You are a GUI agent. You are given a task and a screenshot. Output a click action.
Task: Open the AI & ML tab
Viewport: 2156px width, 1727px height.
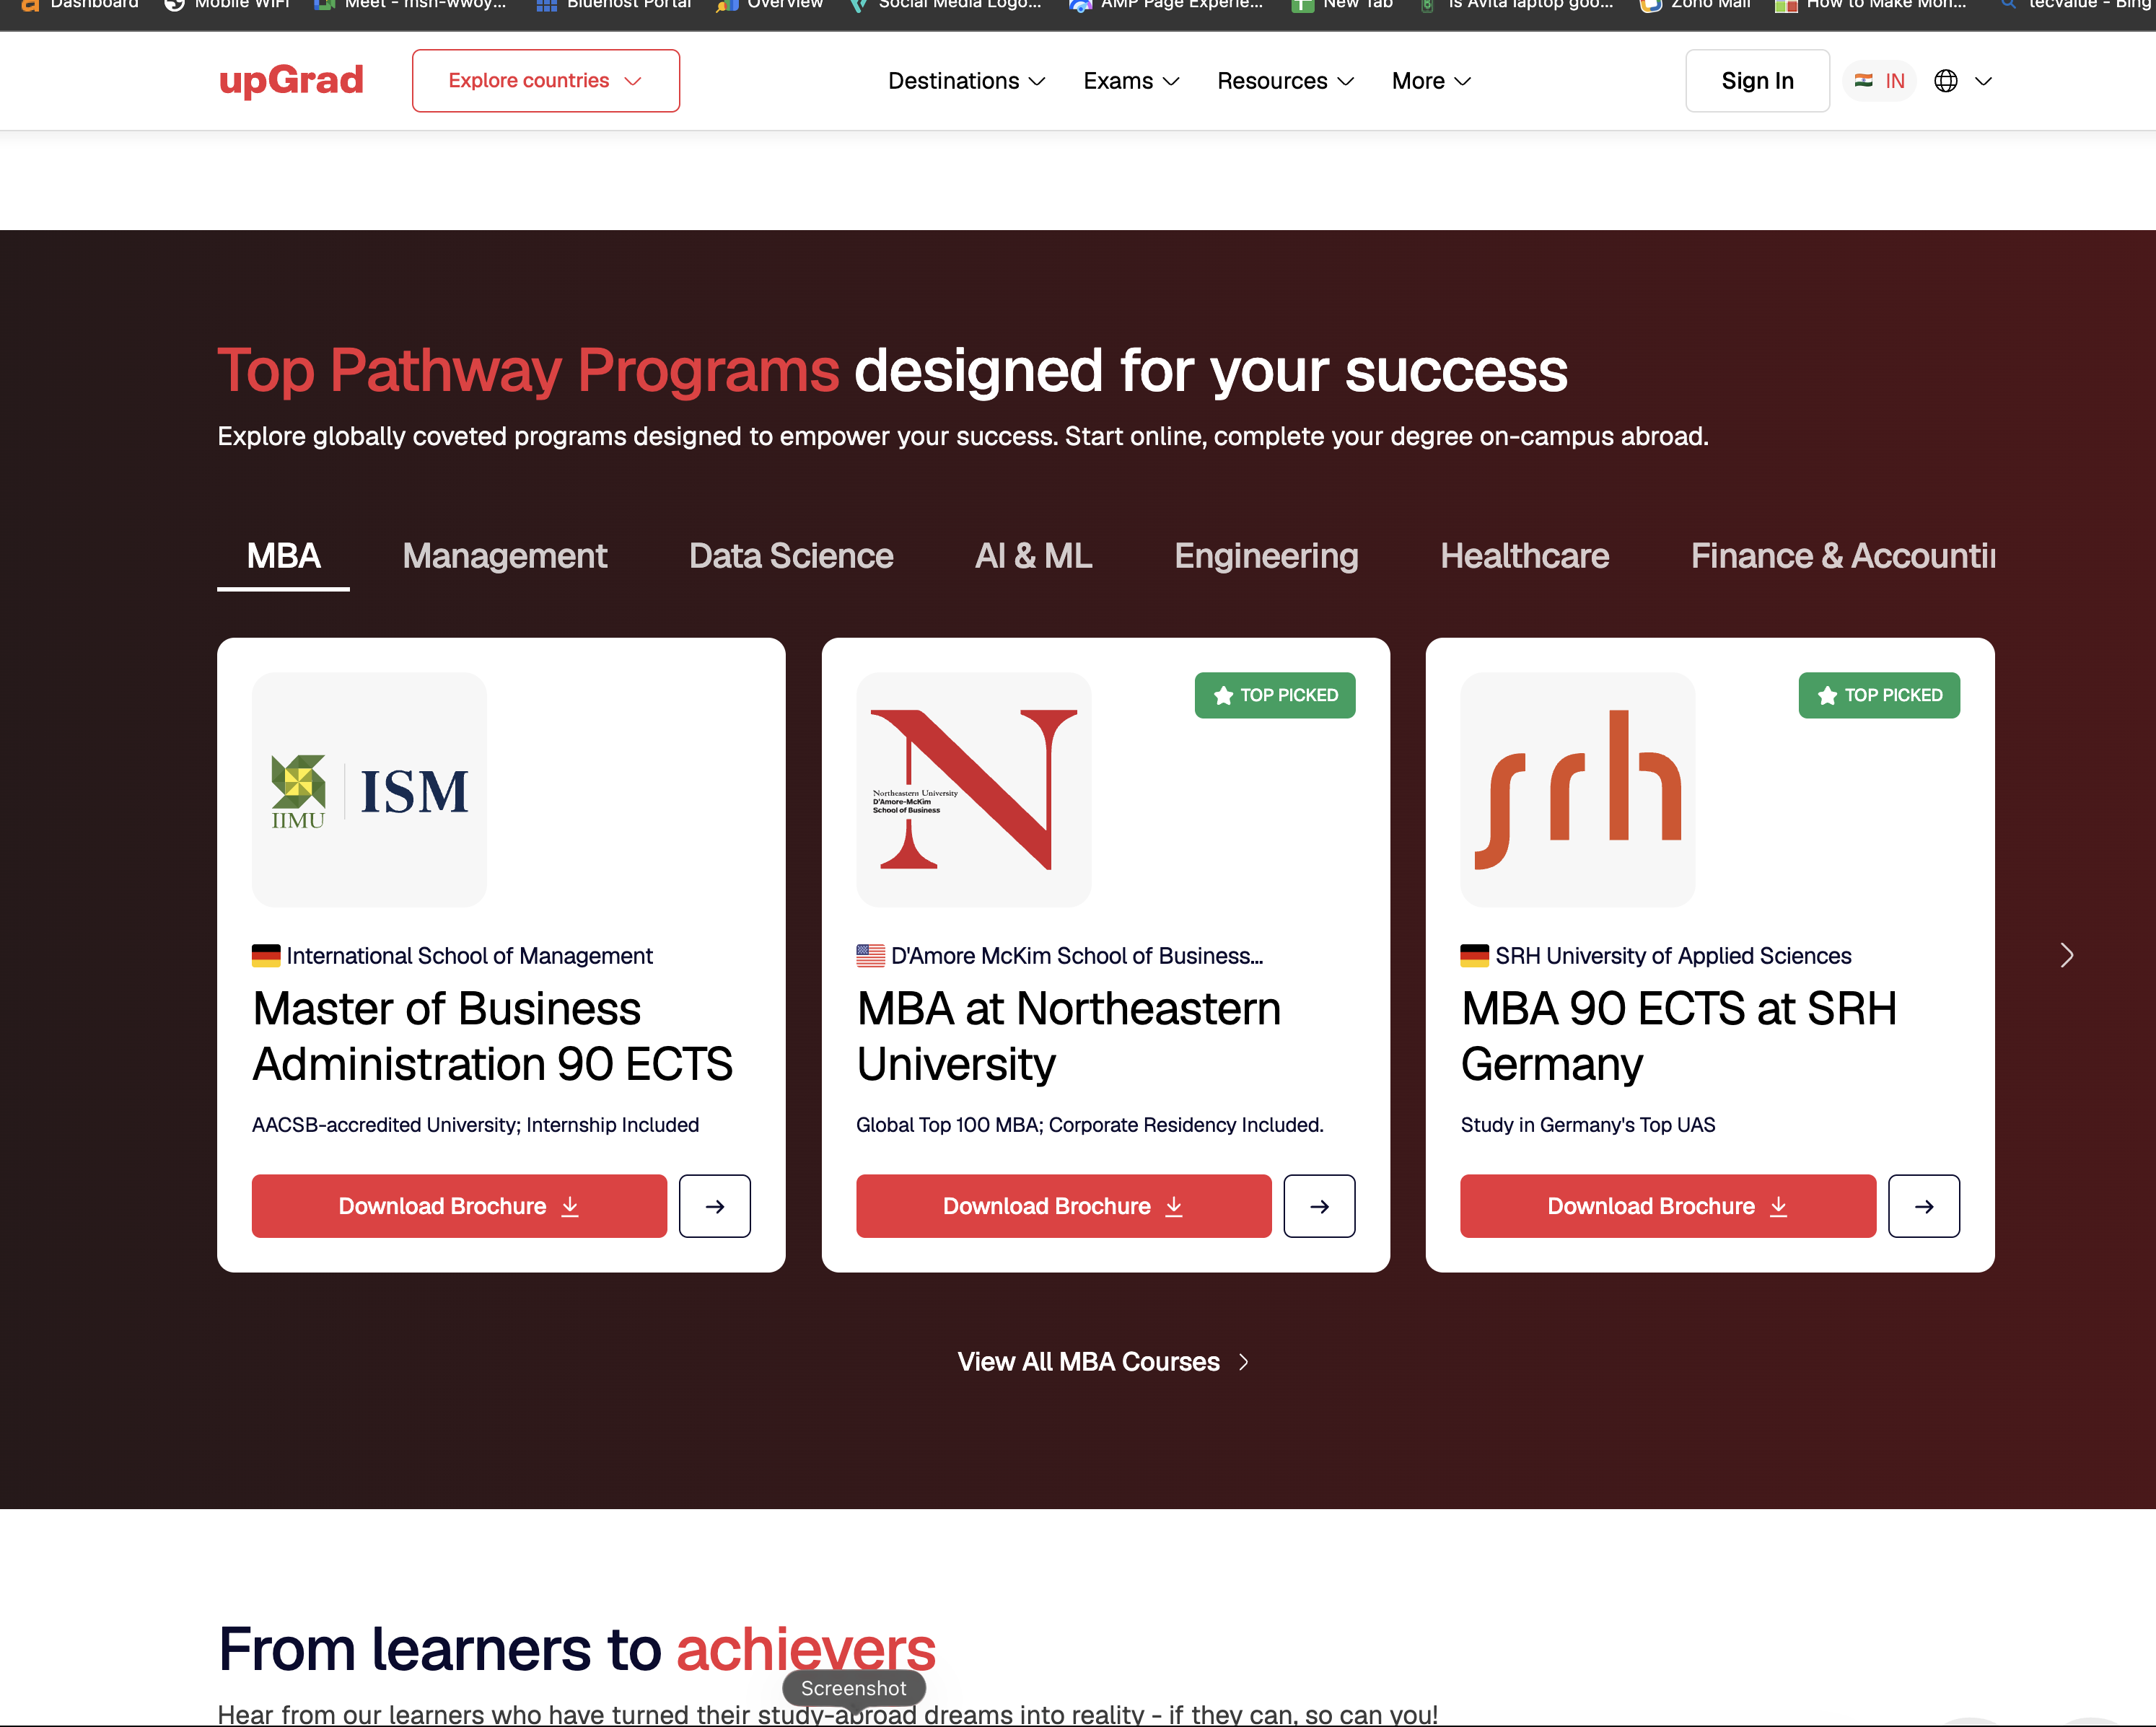pos(1033,556)
